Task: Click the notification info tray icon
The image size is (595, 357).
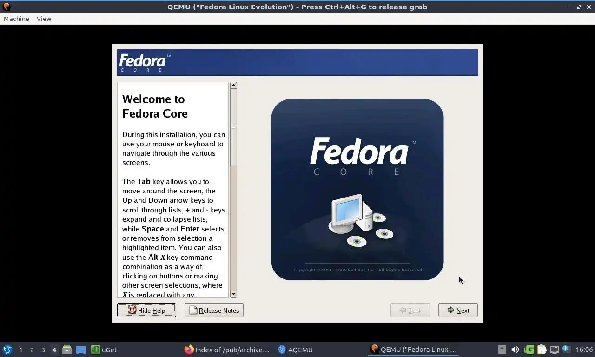Action: (566, 349)
